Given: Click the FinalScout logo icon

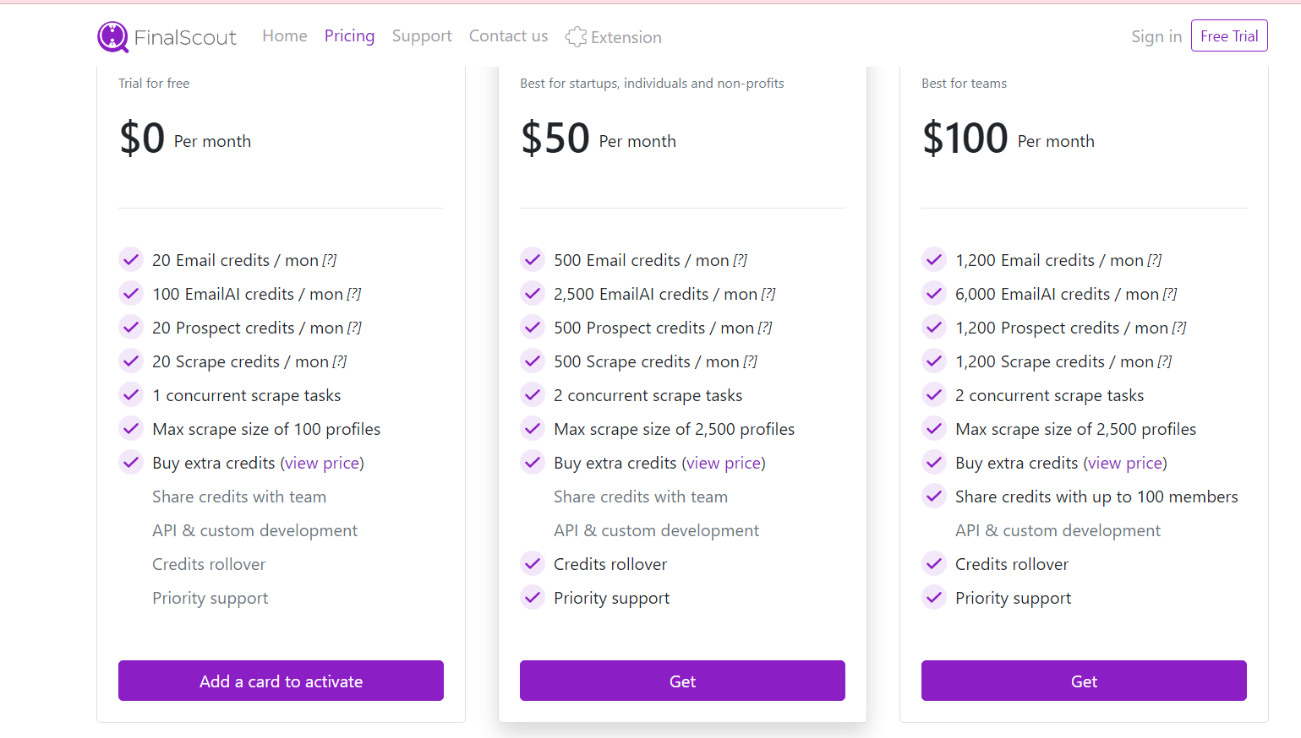Looking at the screenshot, I should [x=112, y=37].
